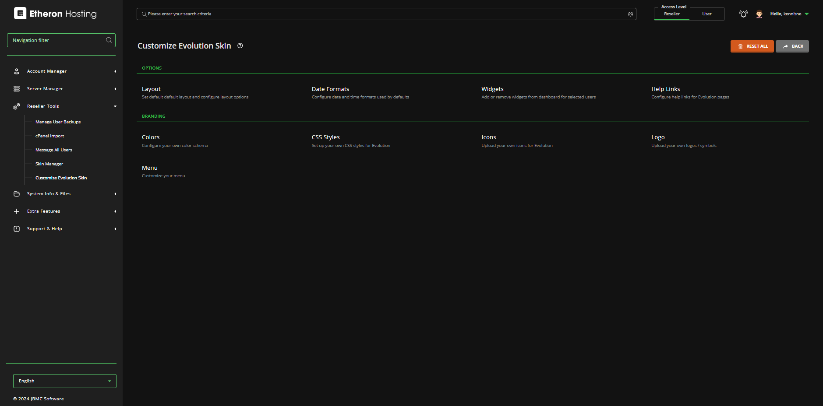Viewport: 823px width, 406px height.
Task: Switch access level to User
Action: [706, 14]
